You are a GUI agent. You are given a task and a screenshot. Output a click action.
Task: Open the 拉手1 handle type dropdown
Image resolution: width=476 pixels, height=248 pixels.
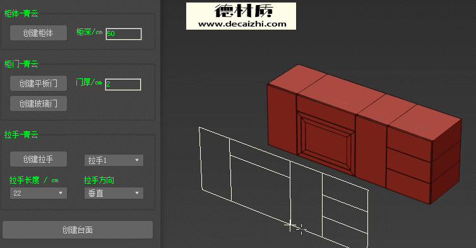coord(114,160)
